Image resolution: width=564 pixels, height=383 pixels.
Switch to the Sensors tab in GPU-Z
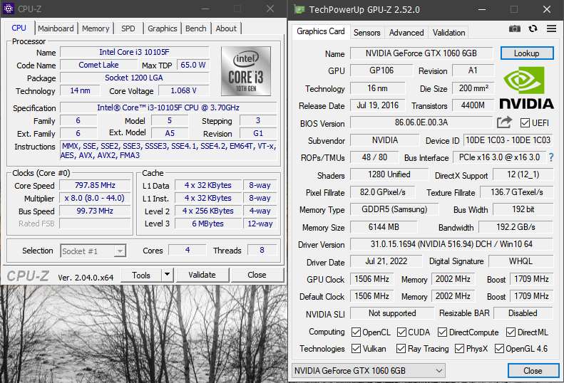tap(367, 32)
